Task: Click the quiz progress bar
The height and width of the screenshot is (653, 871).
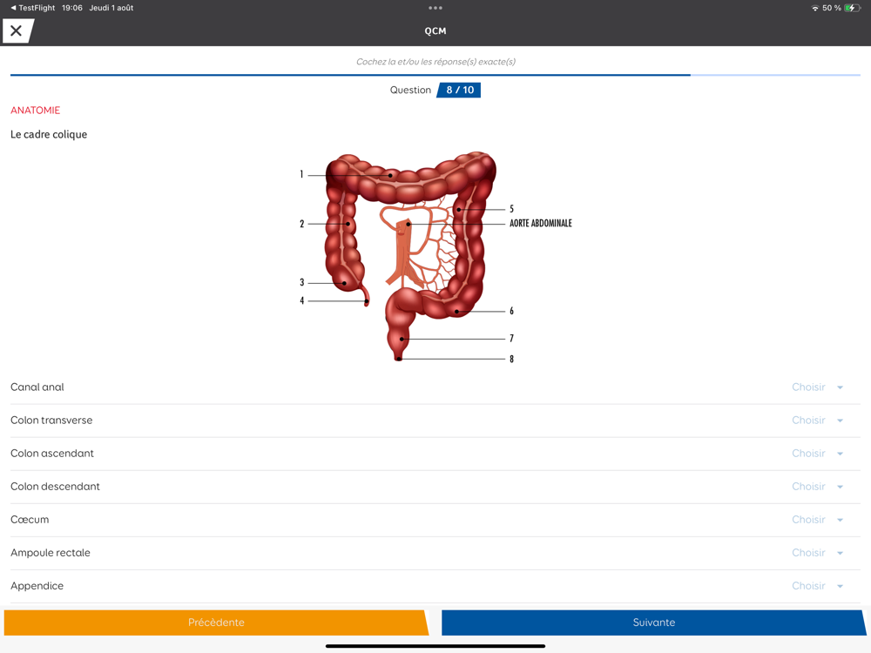Action: point(435,75)
